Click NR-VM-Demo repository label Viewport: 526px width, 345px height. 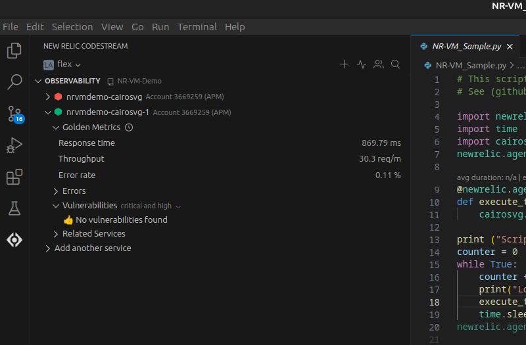tap(139, 81)
